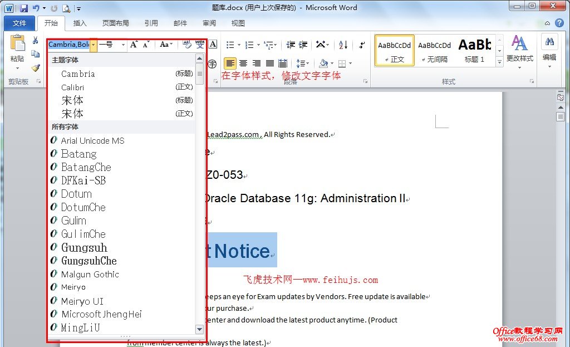The height and width of the screenshot is (347, 570).
Task: Expand the Styles gallery More arrow
Action: [499, 62]
